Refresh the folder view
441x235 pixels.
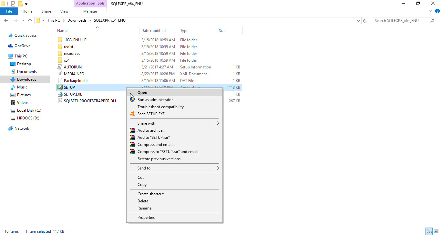click(364, 20)
